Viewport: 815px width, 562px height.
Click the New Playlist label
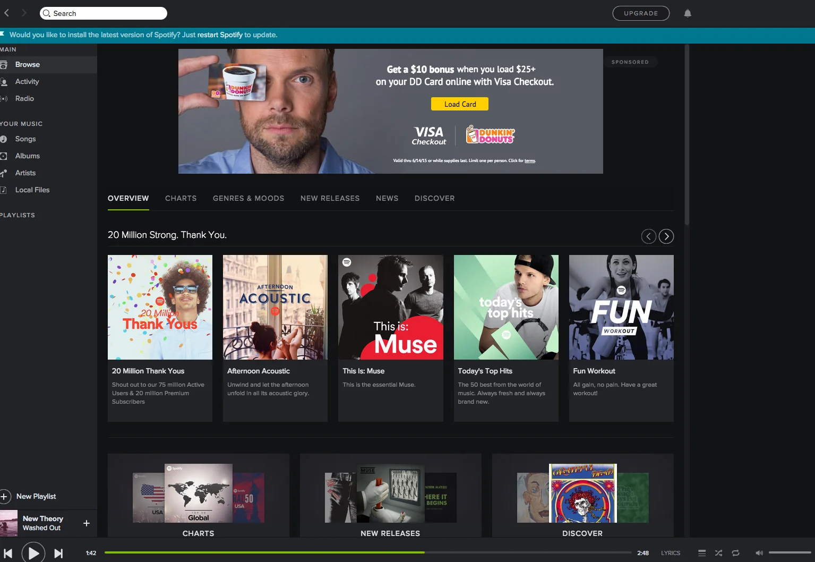(x=36, y=496)
